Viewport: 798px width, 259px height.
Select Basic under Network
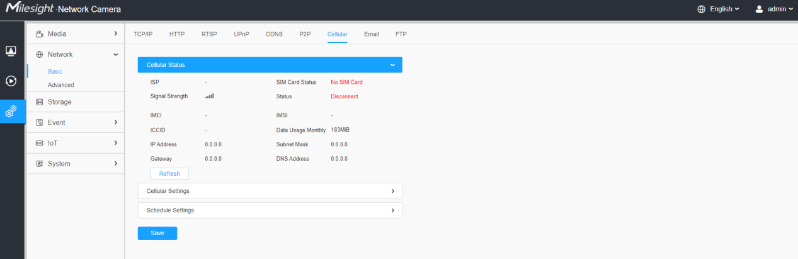(55, 72)
